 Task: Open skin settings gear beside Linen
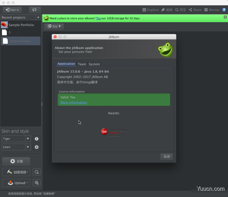(x=36, y=147)
